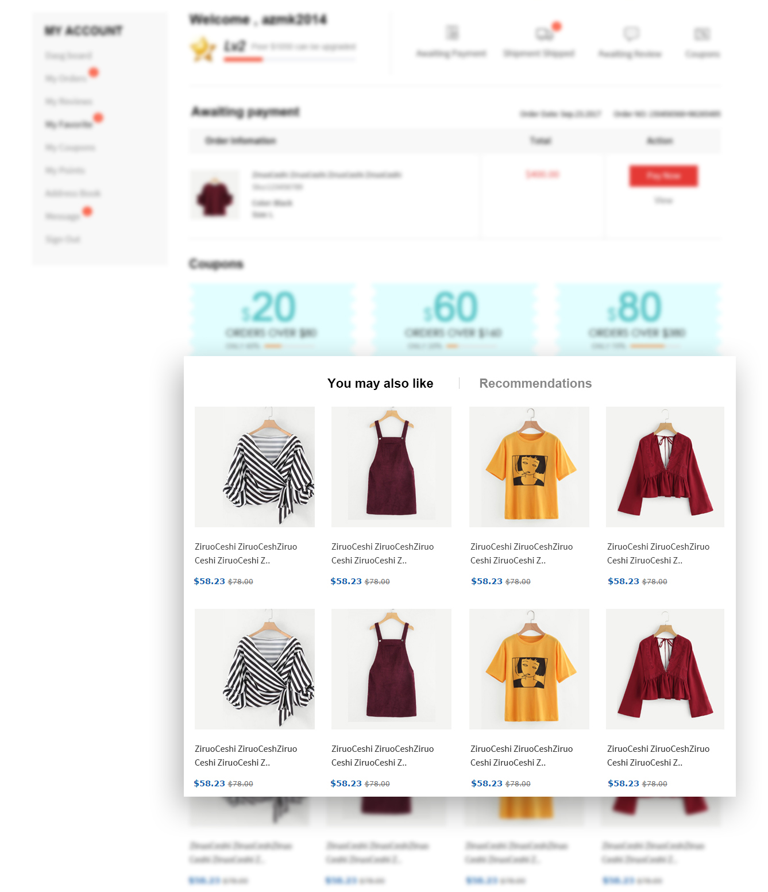The image size is (768, 892).
Task: Click the gold star level icon
Action: (x=203, y=49)
